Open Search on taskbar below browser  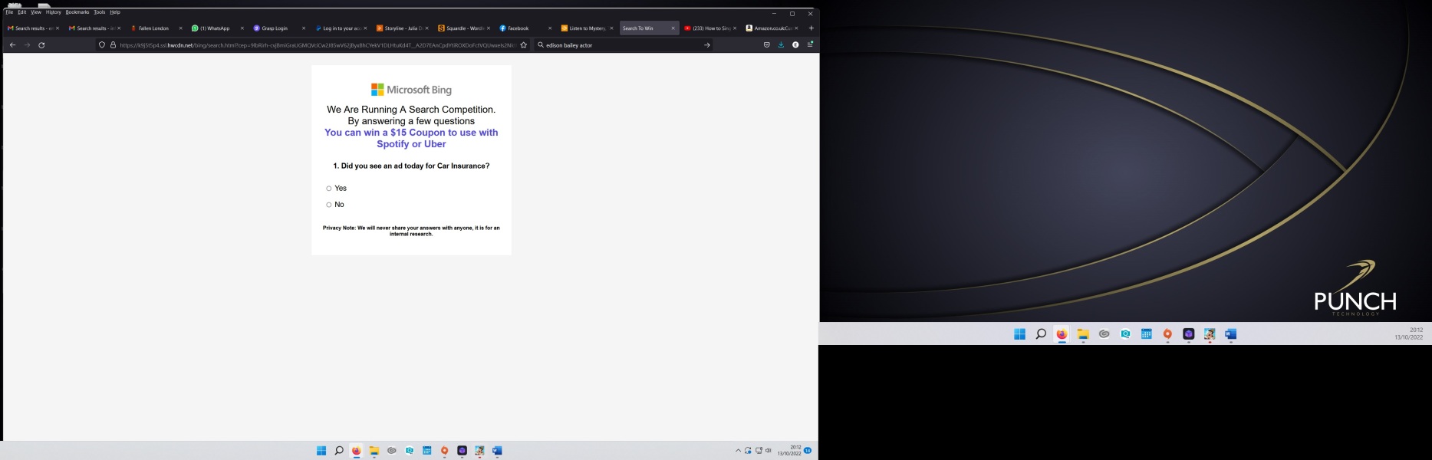[x=339, y=451]
